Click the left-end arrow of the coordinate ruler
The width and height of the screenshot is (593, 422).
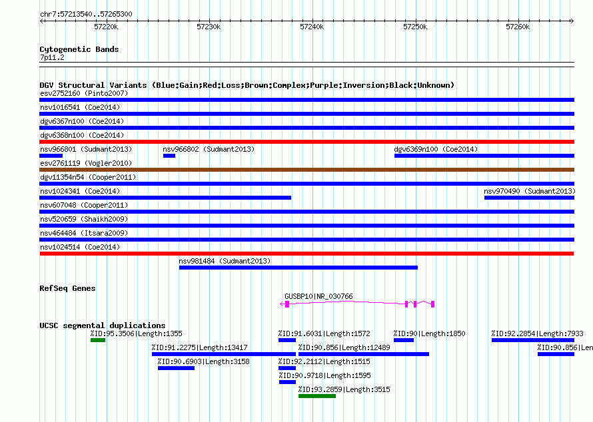[42, 21]
